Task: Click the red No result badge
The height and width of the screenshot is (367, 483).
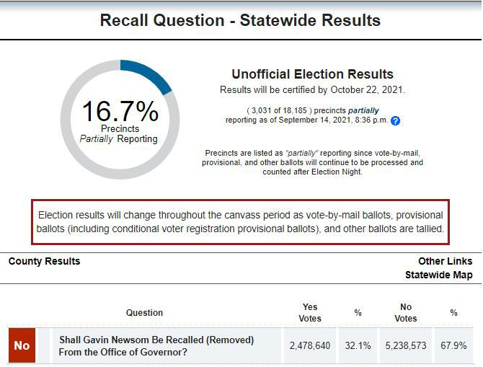Action: click(22, 345)
